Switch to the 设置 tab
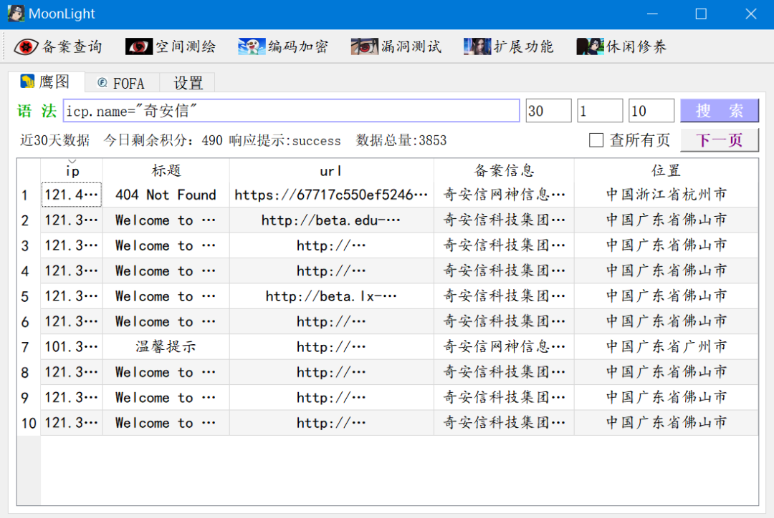The height and width of the screenshot is (518, 774). point(188,83)
